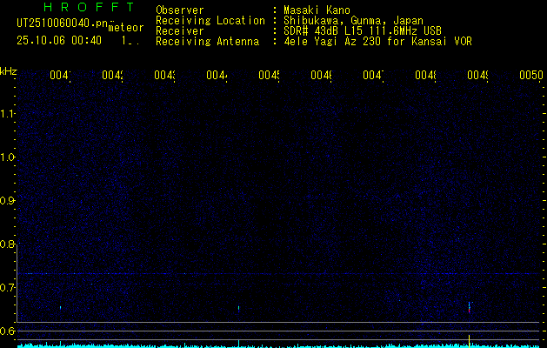Click the 0044 time axis marker
547x348 pixels.
(217, 76)
